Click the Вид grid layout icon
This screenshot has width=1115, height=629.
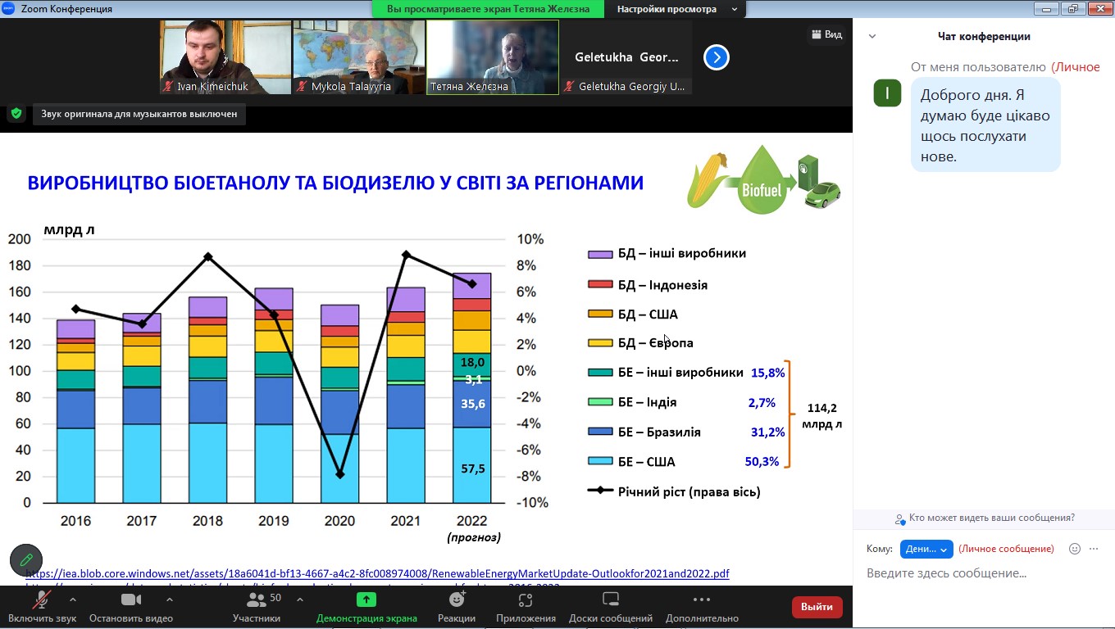[x=817, y=34]
